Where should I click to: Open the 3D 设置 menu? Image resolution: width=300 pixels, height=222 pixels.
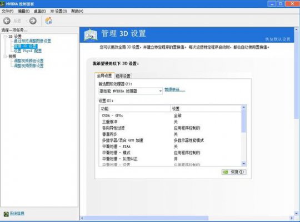[58, 11]
